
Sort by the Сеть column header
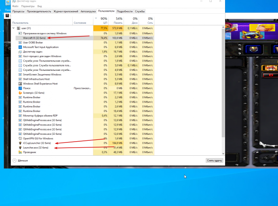point(146,21)
